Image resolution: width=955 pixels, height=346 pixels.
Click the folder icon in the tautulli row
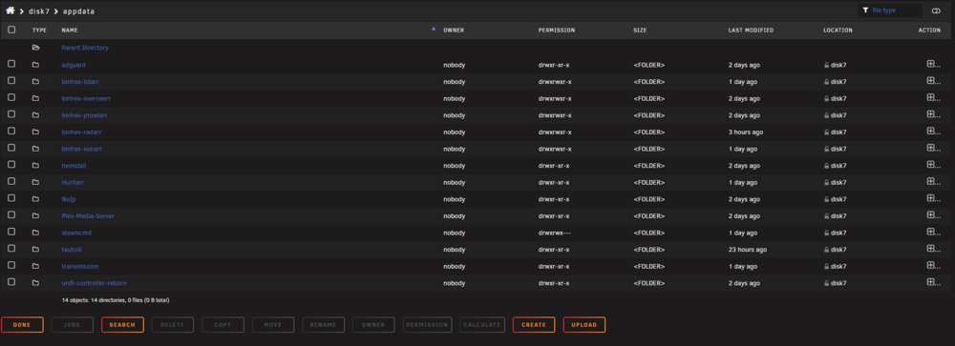(36, 250)
